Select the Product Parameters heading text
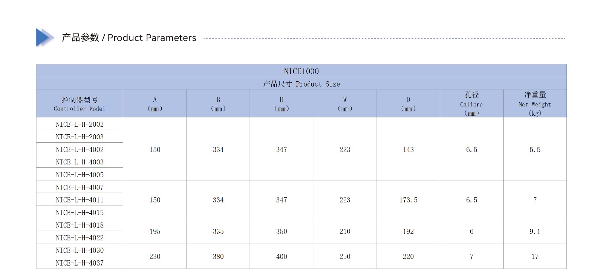603x272 pixels. [x=129, y=38]
